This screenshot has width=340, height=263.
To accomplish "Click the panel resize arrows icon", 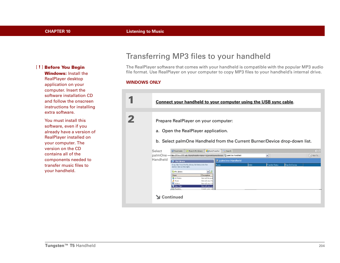I will point(316,151).
